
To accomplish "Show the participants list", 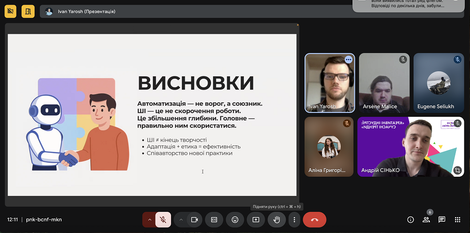I will [426, 219].
